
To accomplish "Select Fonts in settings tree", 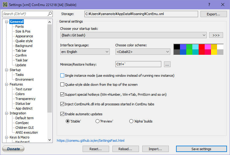I will pyautogui.click(x=20, y=26).
